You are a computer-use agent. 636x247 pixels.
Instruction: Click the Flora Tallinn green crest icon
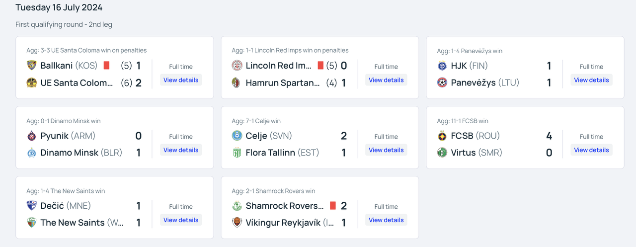pos(237,153)
